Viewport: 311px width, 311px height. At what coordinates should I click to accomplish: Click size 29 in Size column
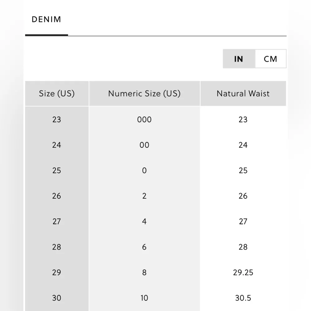coord(57,272)
